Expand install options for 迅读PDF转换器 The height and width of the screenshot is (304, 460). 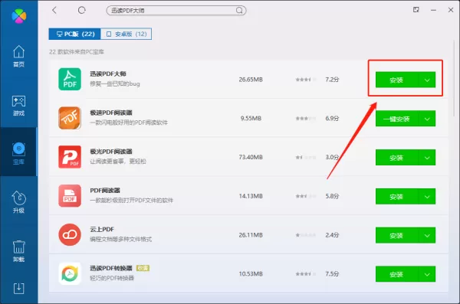[x=427, y=274]
